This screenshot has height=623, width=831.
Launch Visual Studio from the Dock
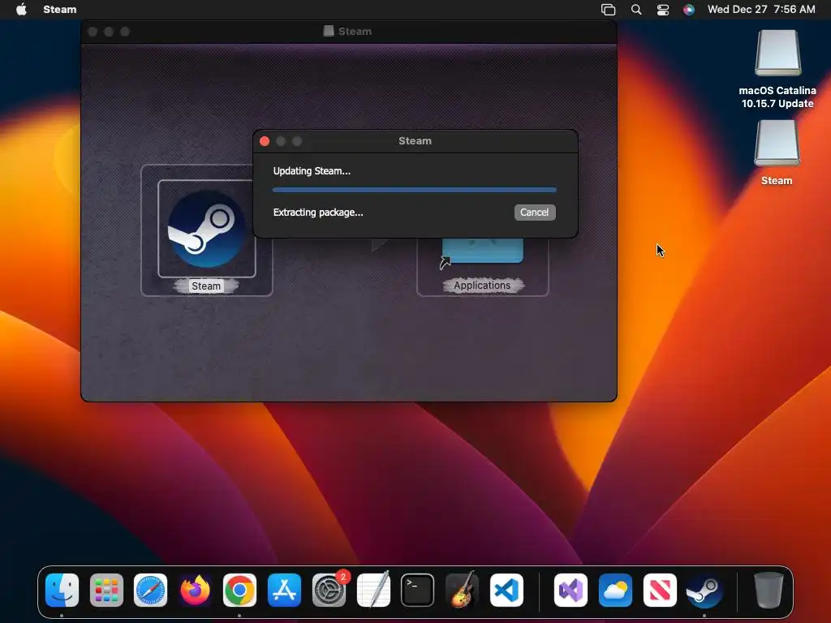point(571,590)
